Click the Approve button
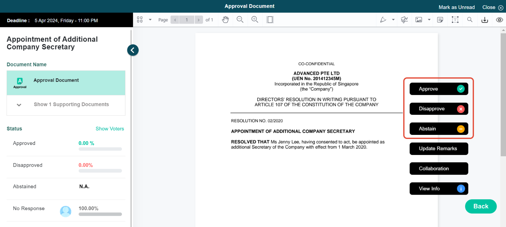Screen dimensions: 506x227 coord(439,89)
